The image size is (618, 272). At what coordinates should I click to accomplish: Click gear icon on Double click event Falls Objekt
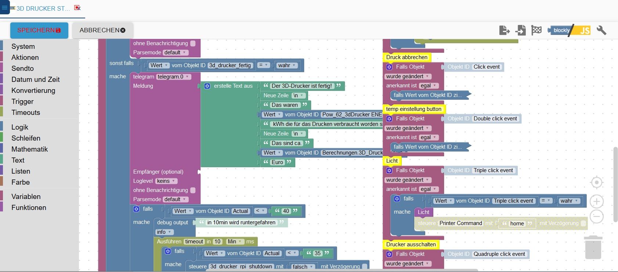tap(389, 119)
